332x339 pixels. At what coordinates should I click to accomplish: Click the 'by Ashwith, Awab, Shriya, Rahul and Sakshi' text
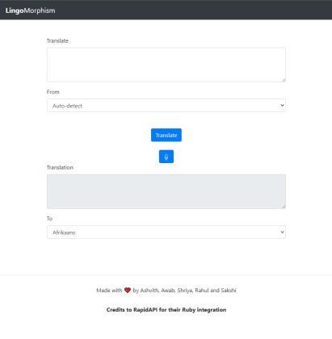click(184, 291)
